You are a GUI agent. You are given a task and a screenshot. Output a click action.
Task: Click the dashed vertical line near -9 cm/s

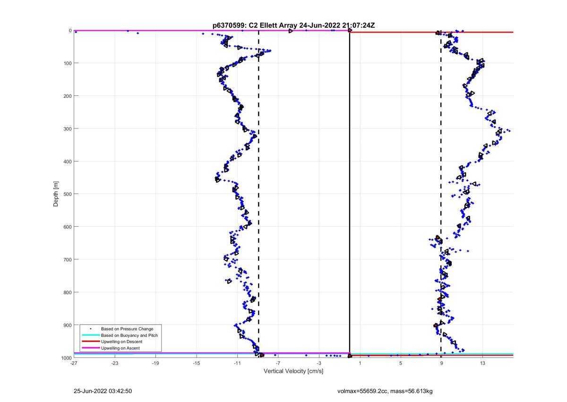click(258, 194)
